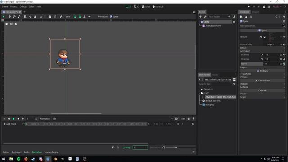The image size is (288, 162).
Task: Click the bone/skeleton options icon in toolbar
Action: click(x=61, y=17)
